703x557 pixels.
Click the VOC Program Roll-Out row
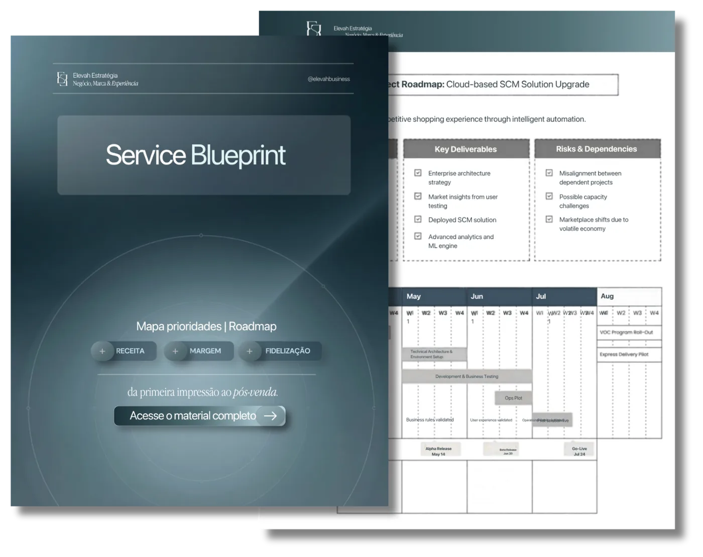pyautogui.click(x=629, y=333)
